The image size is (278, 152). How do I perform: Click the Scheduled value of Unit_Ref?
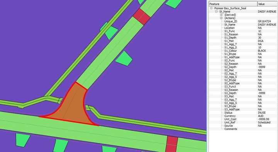coord(264,122)
